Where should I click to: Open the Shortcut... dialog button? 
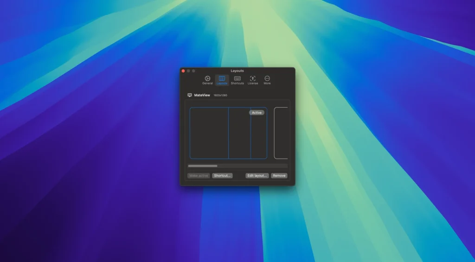(x=222, y=176)
